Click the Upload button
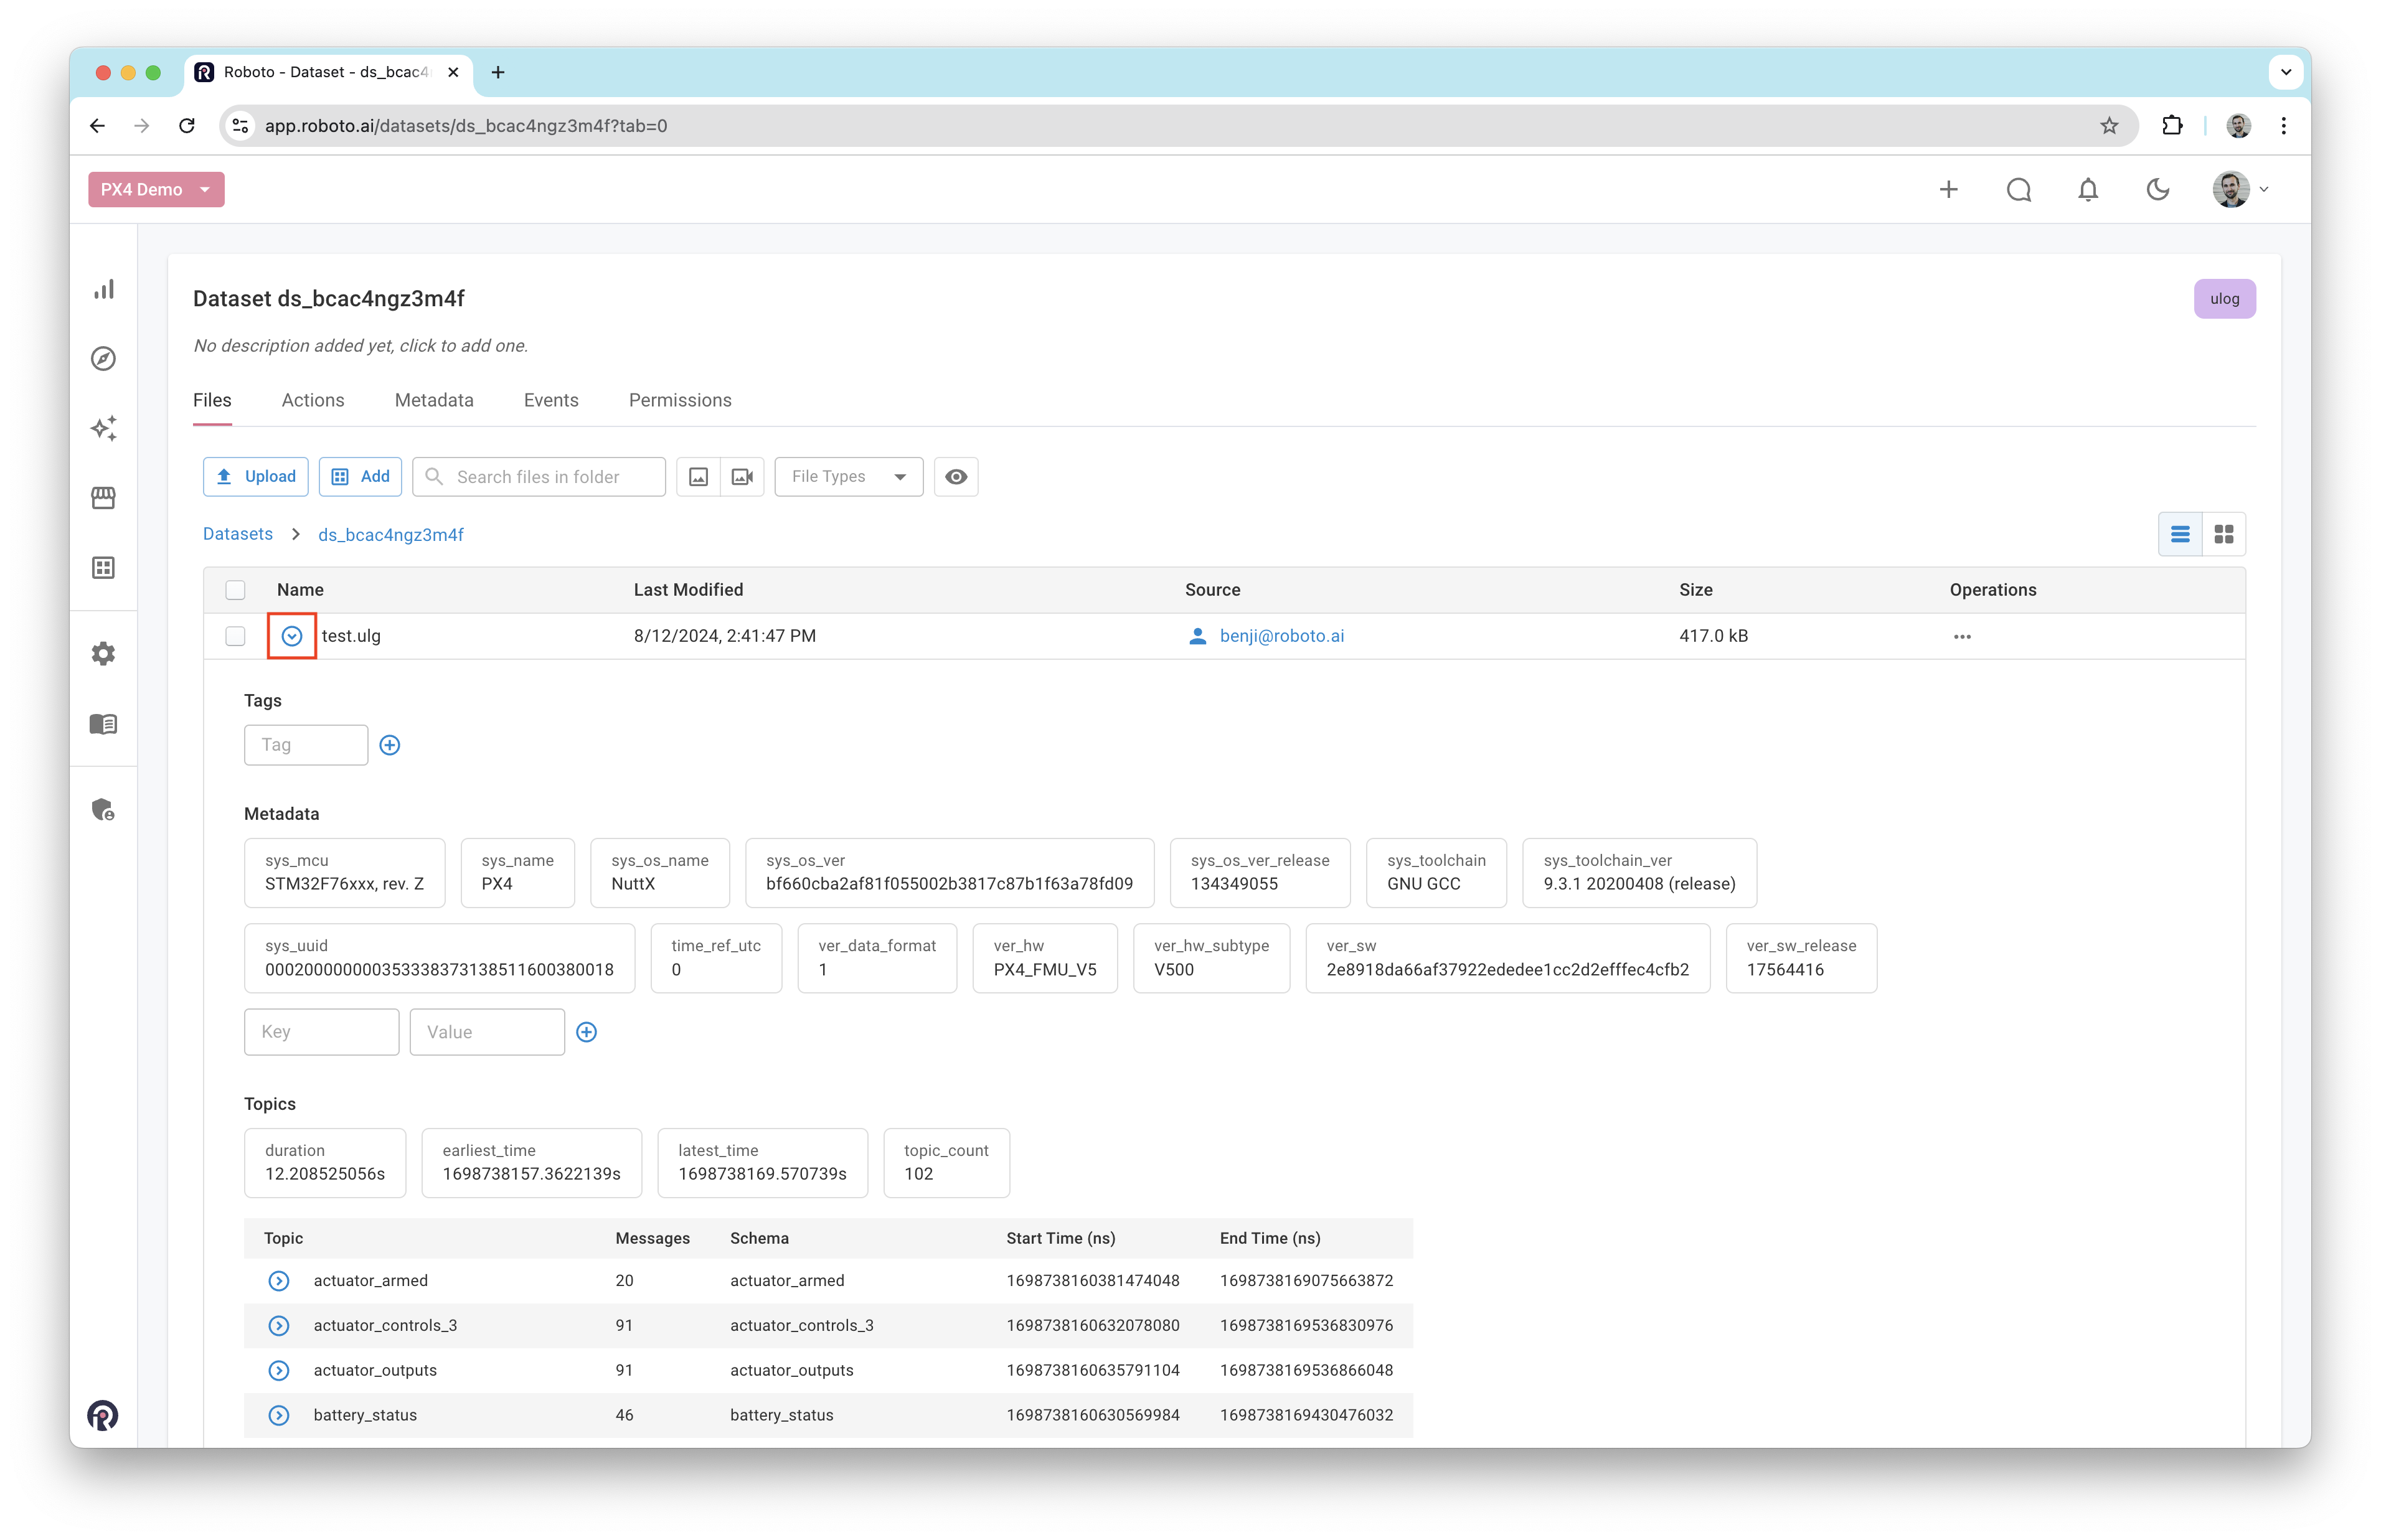This screenshot has width=2381, height=1540. (x=256, y=477)
